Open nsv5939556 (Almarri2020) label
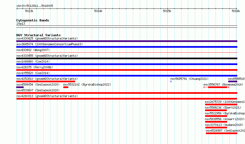Screen dimensions: 245x144 point(225,119)
